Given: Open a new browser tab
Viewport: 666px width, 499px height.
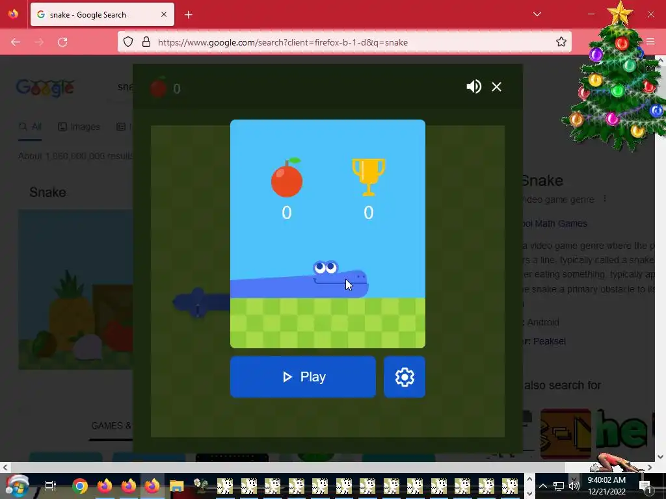Looking at the screenshot, I should [189, 15].
